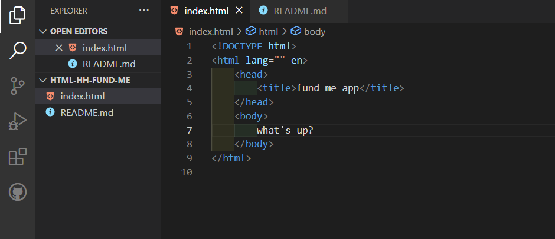Select the index.html editor tab
This screenshot has height=239, width=555.
coord(207,11)
